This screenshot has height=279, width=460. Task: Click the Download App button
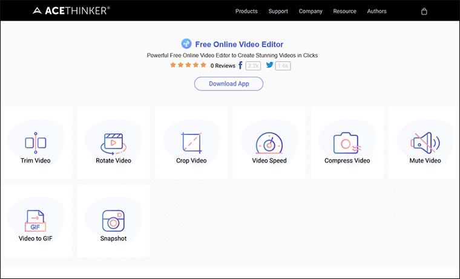(x=229, y=84)
